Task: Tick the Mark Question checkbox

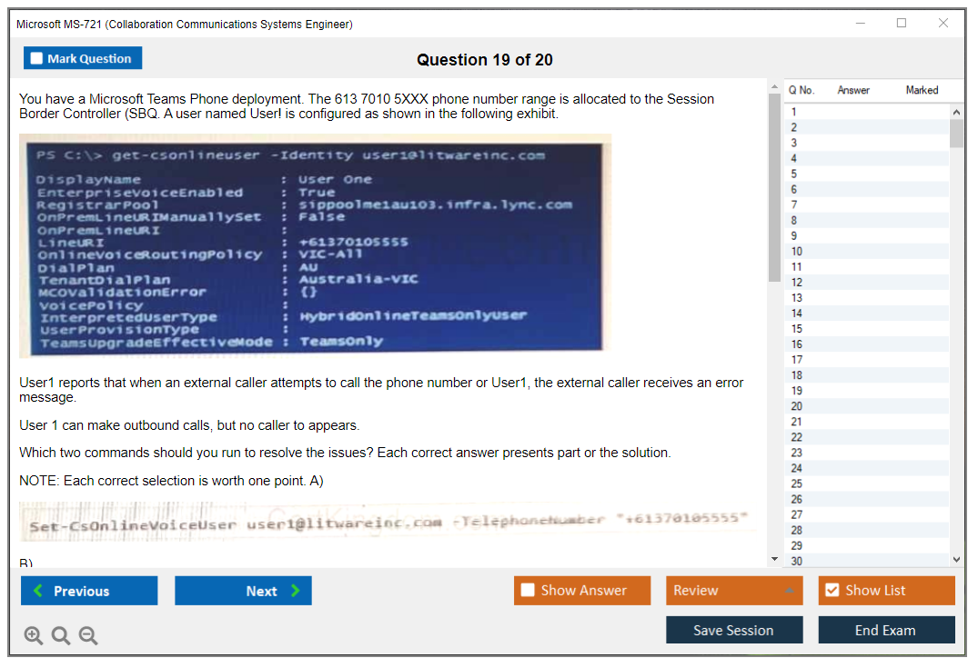Action: coord(36,58)
